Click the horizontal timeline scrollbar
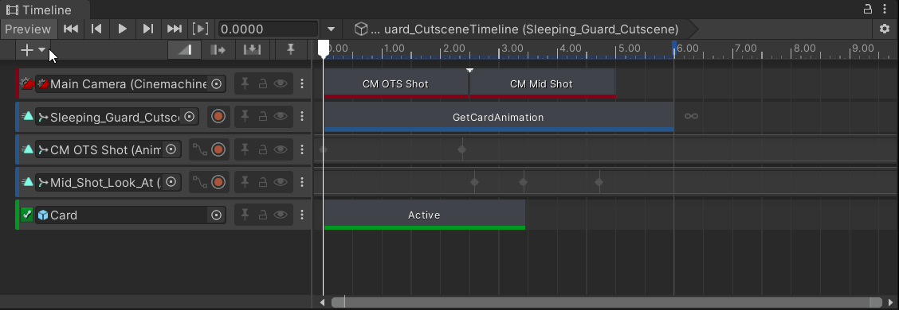The image size is (899, 310). (607, 302)
